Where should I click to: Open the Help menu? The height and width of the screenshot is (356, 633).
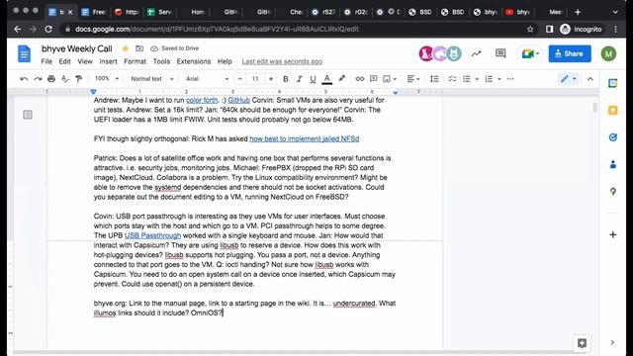(x=225, y=61)
